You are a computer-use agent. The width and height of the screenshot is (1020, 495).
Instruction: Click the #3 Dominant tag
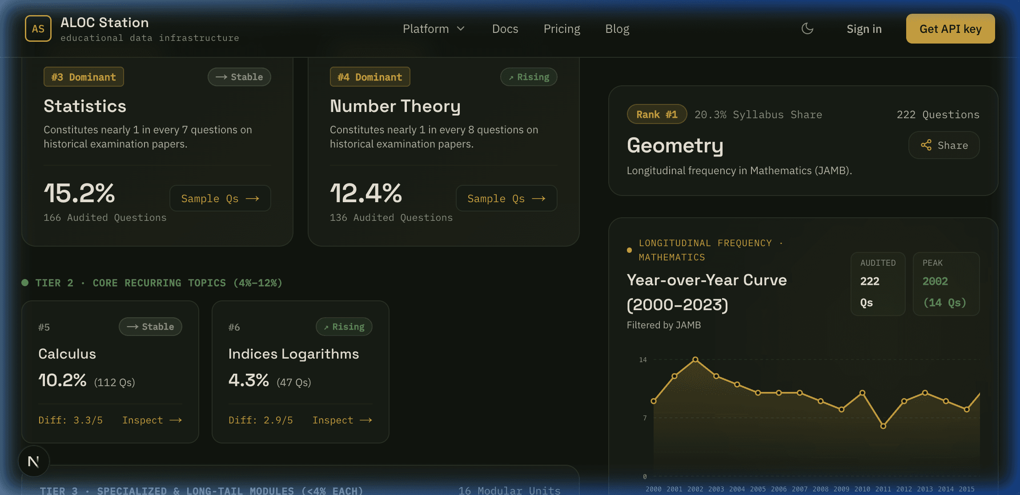coord(84,77)
